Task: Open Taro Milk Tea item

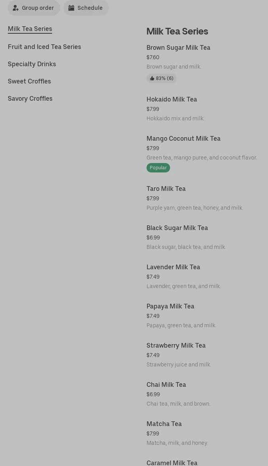Action: point(166,189)
